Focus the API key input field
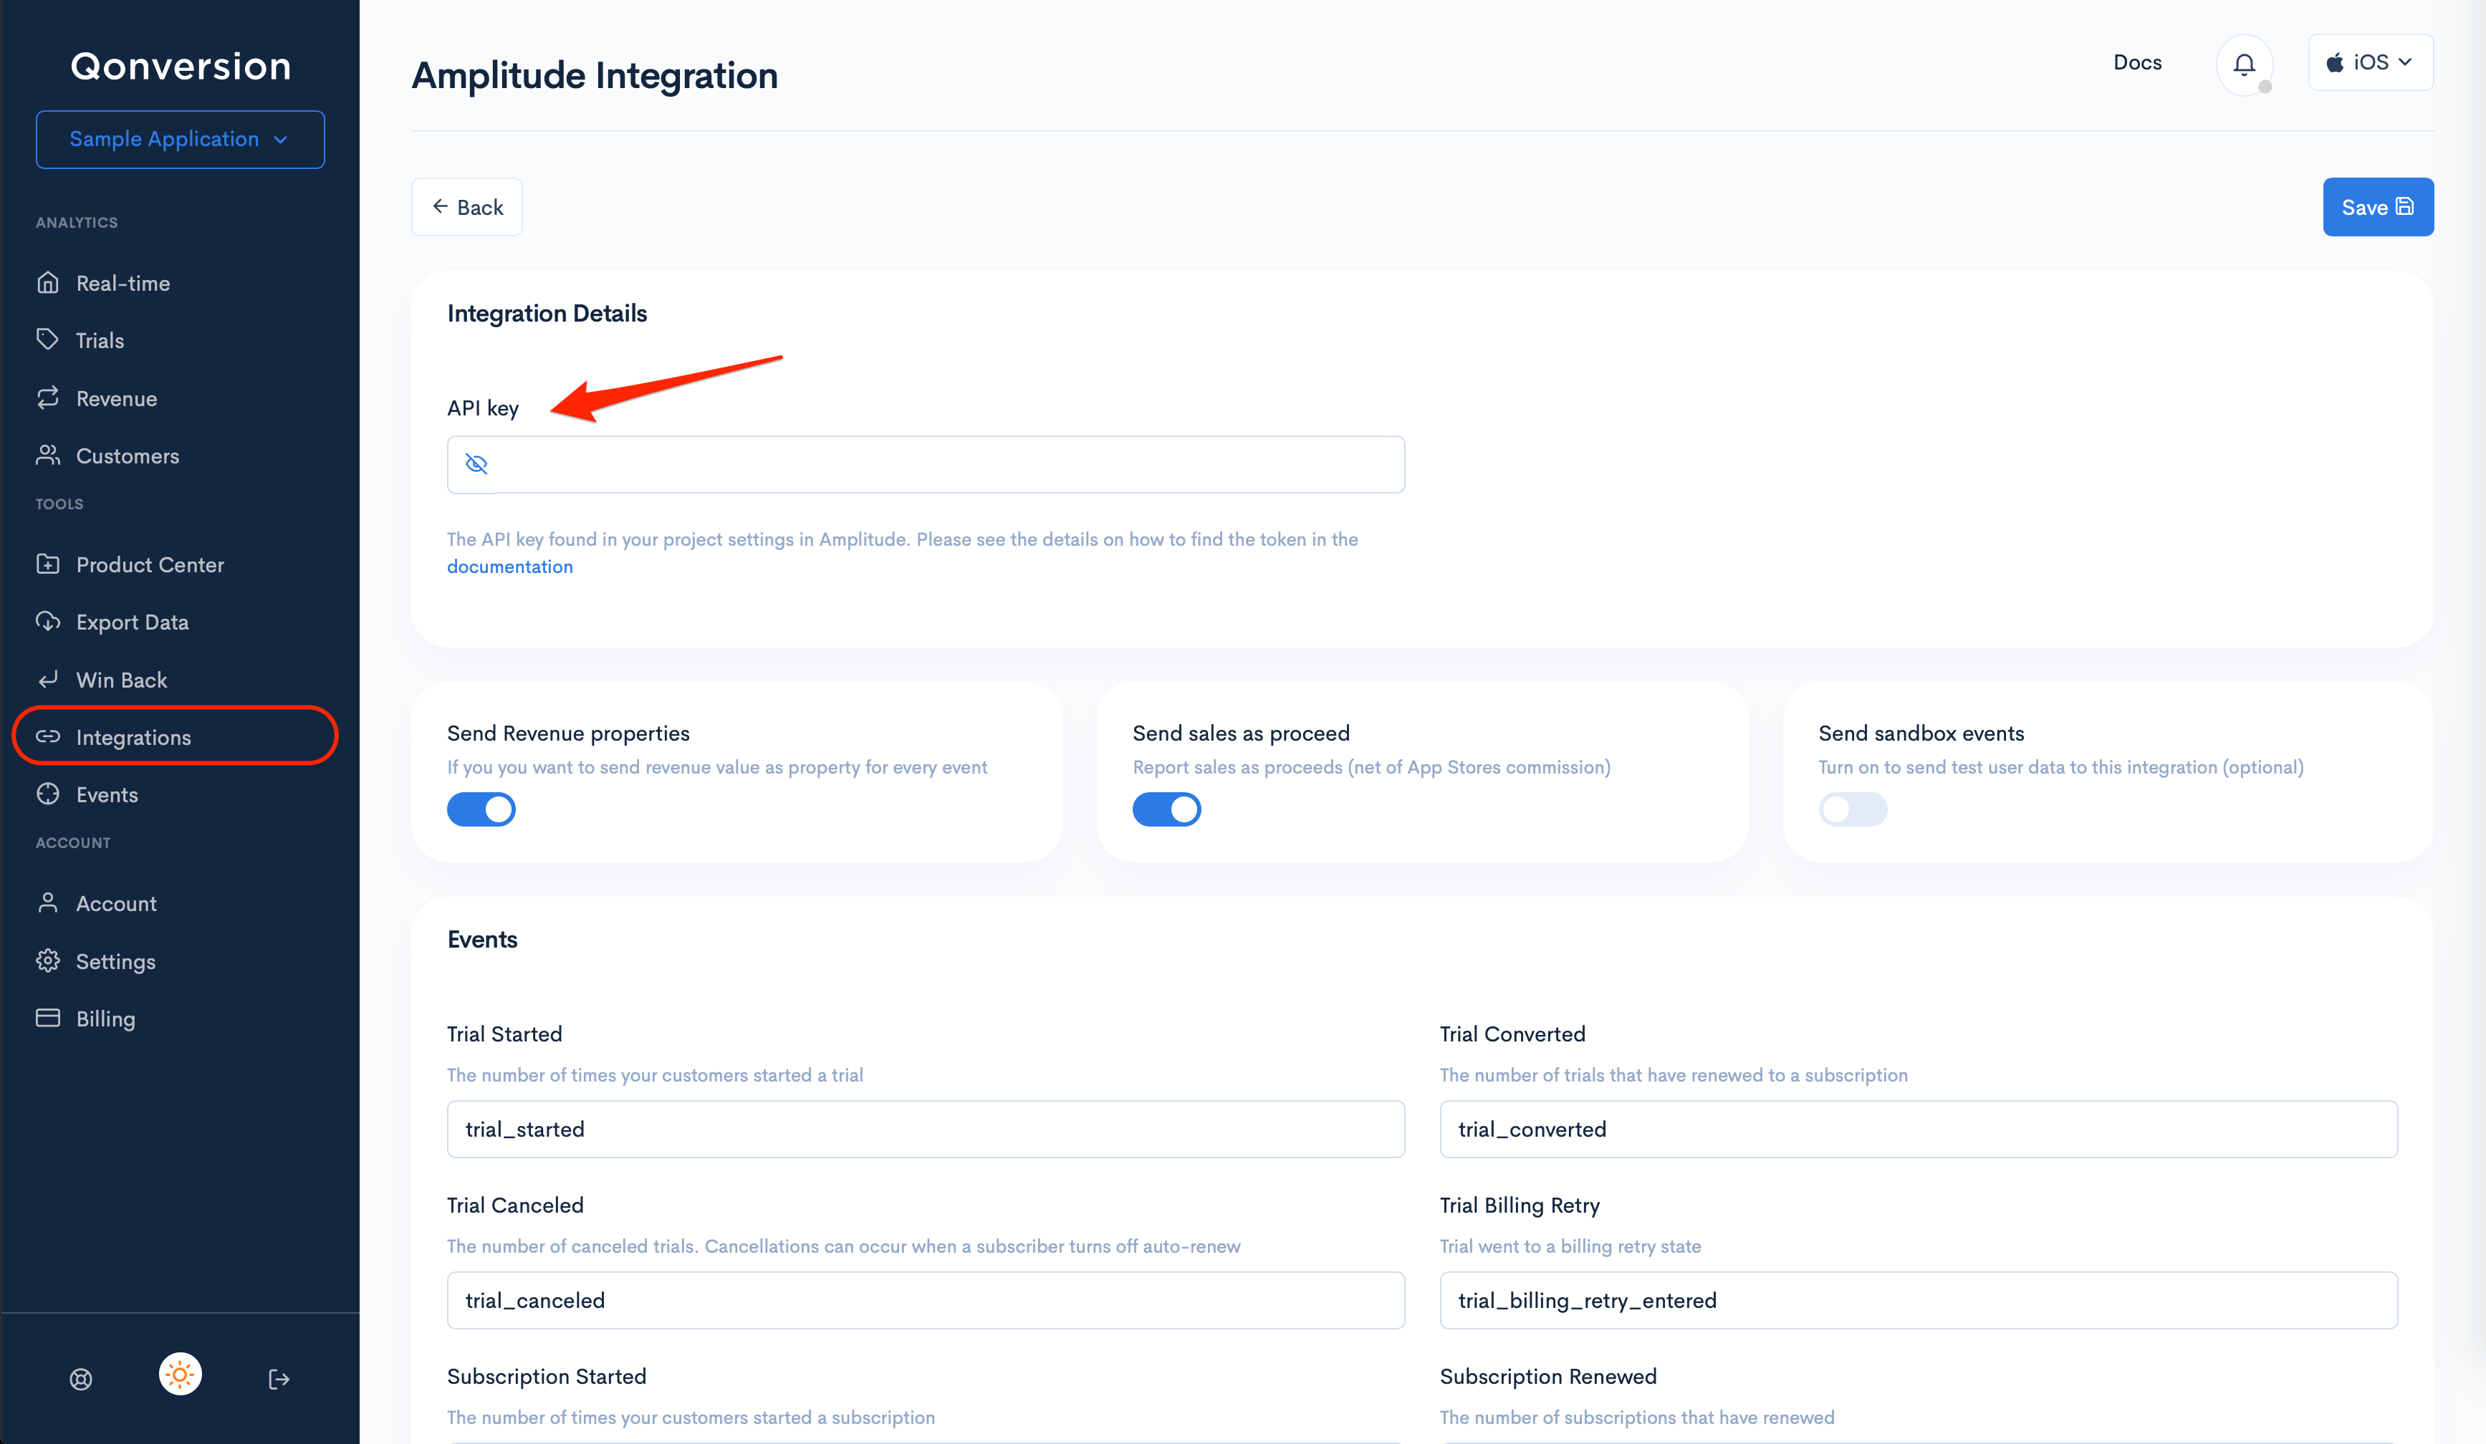2486x1444 pixels. pyautogui.click(x=926, y=465)
